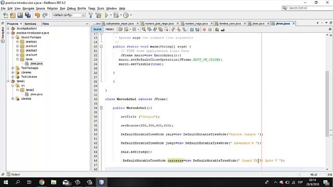Click the Shift Line Right icon
The image size is (333, 187).
pos(197,30)
